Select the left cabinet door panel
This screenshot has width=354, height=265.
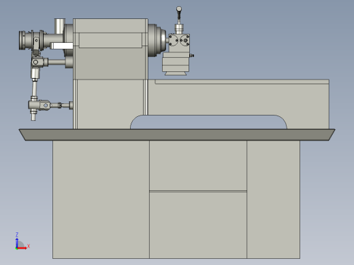[101, 199]
